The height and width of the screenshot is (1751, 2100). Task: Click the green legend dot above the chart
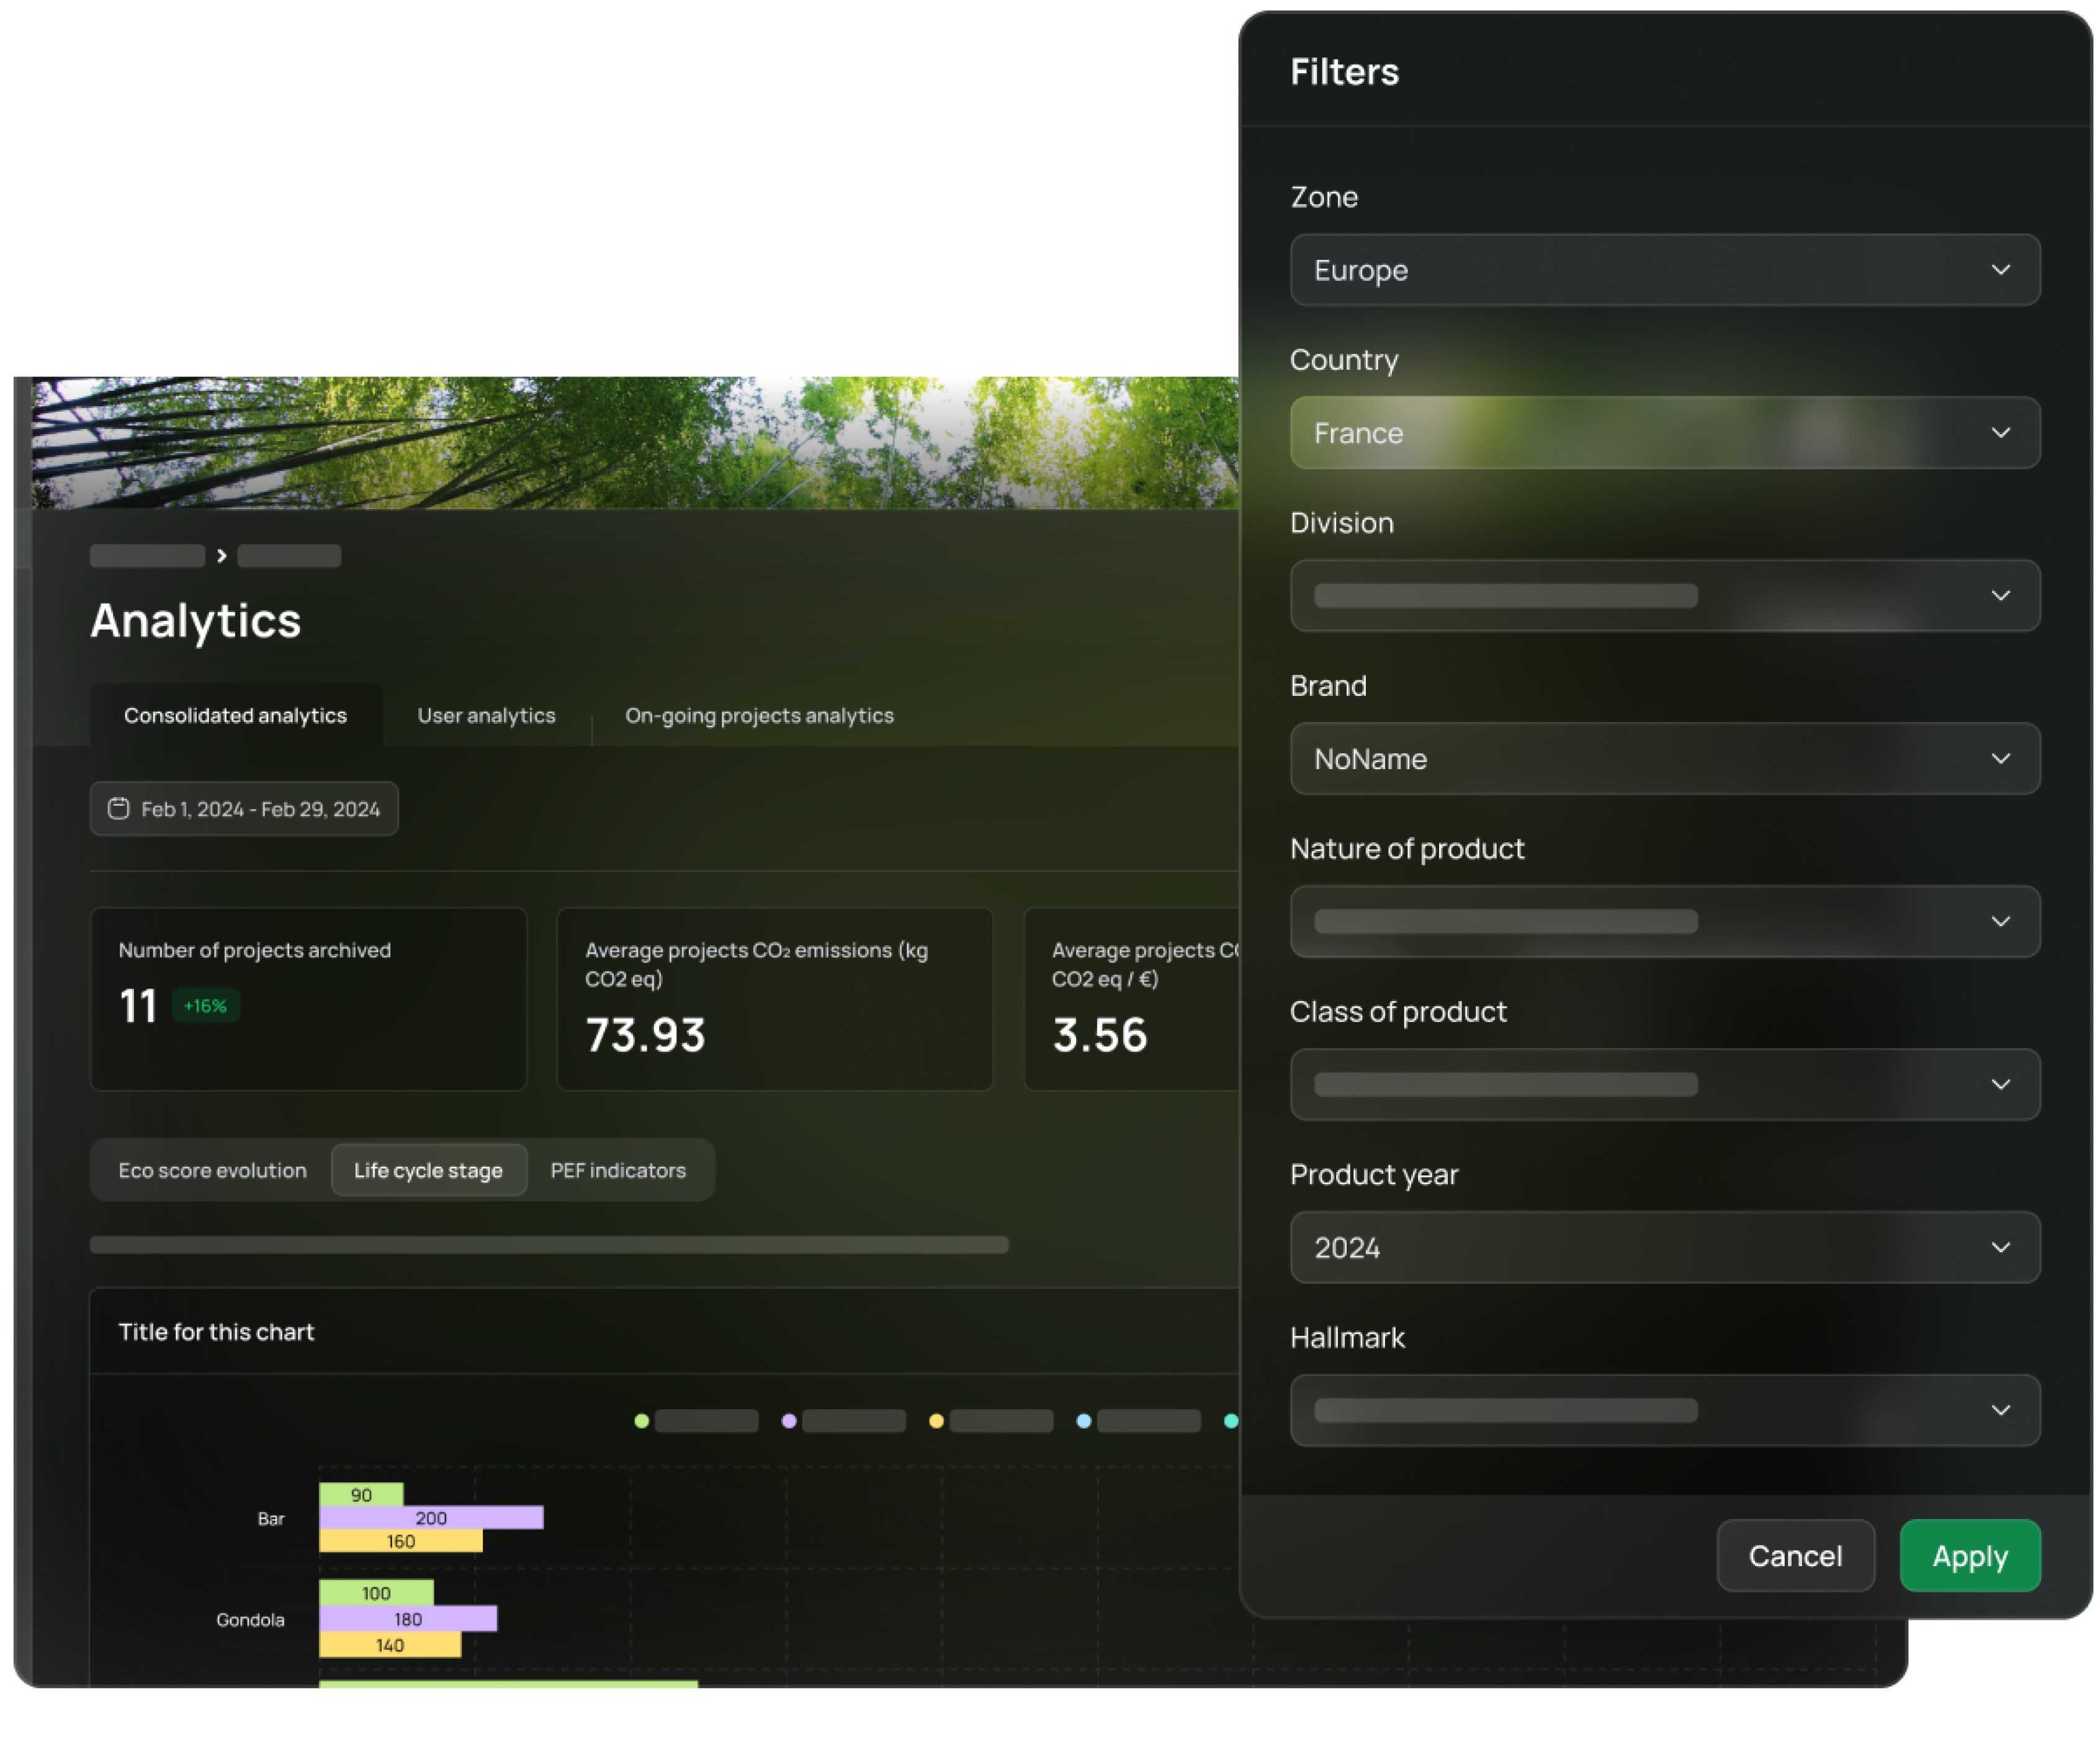641,1420
